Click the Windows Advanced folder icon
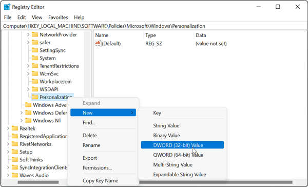Screen dimensions: 308x187 tap(28, 105)
